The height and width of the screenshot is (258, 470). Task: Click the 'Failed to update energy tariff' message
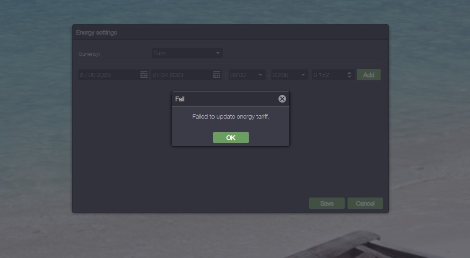point(231,117)
